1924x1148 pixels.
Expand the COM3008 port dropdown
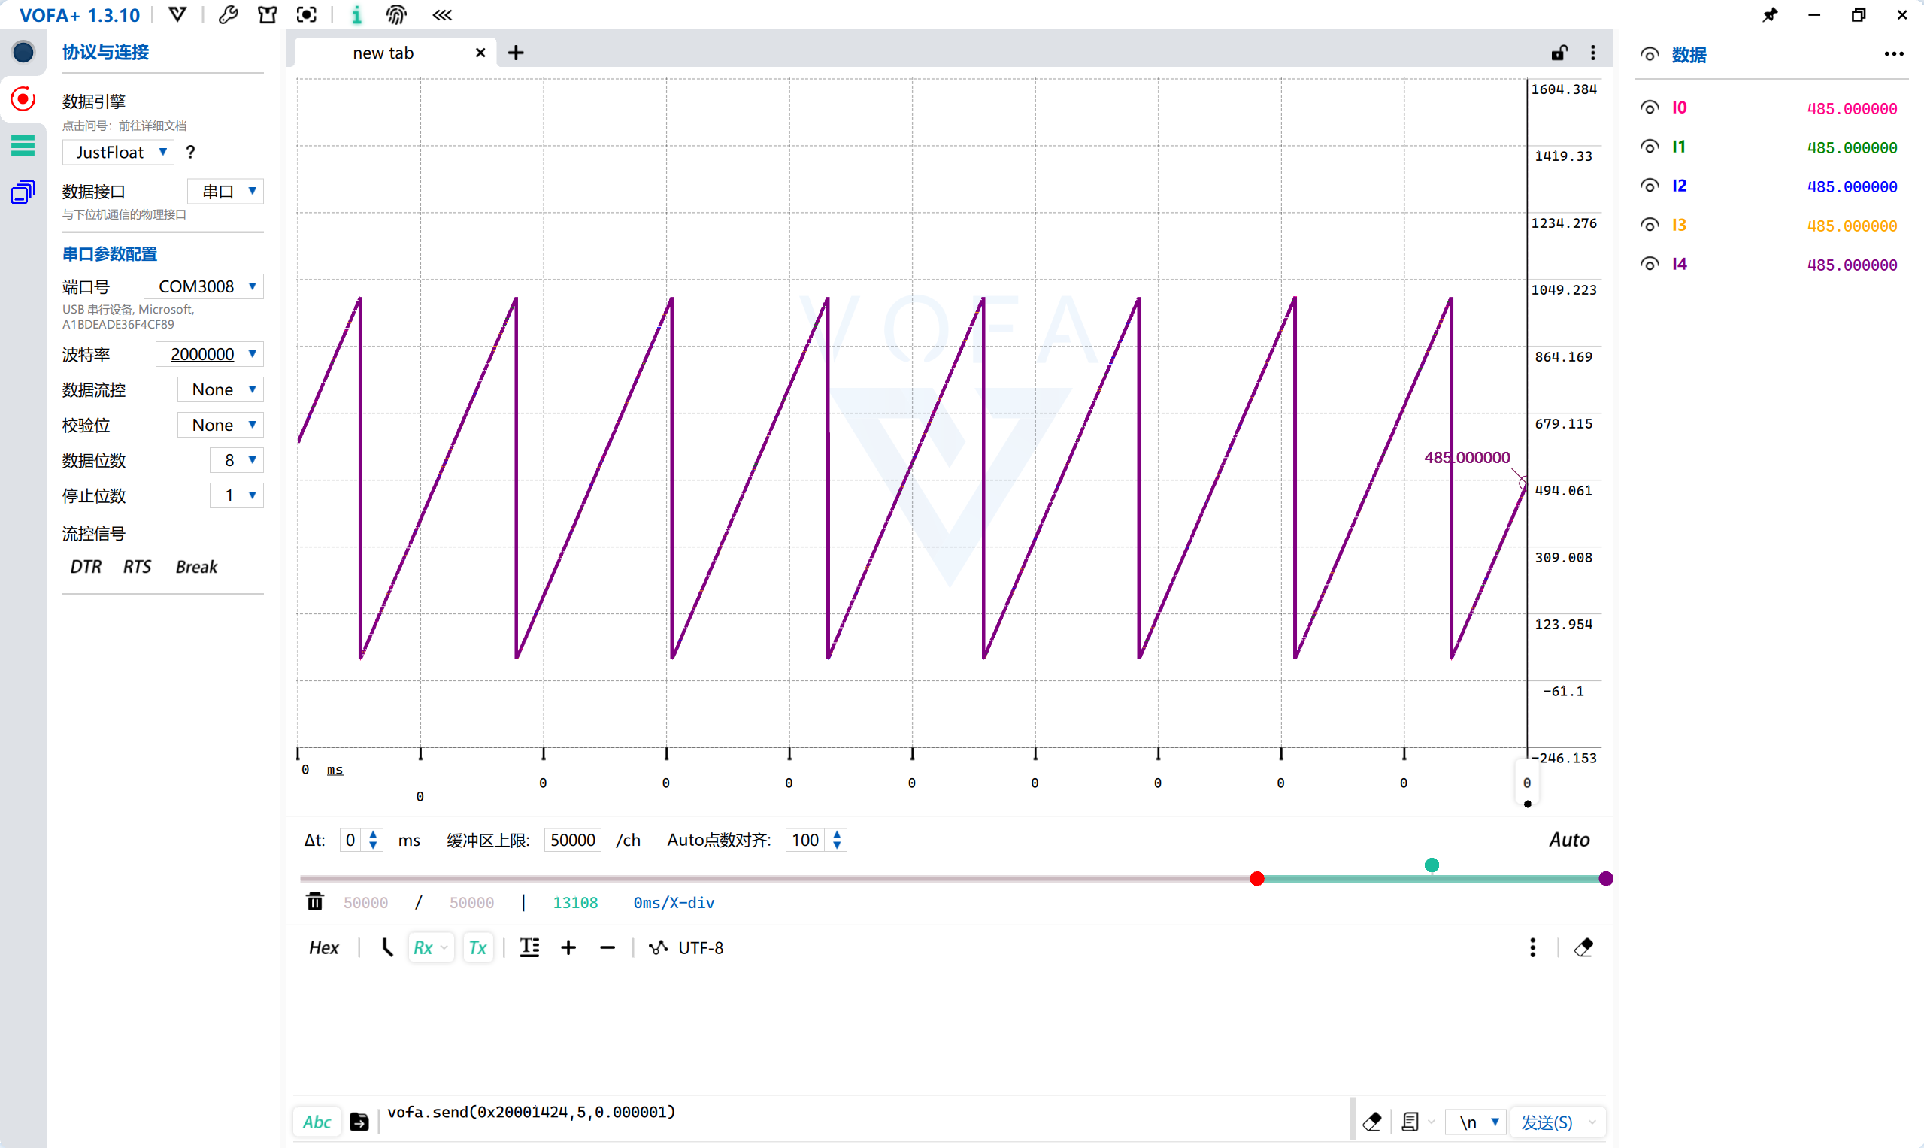(x=204, y=286)
